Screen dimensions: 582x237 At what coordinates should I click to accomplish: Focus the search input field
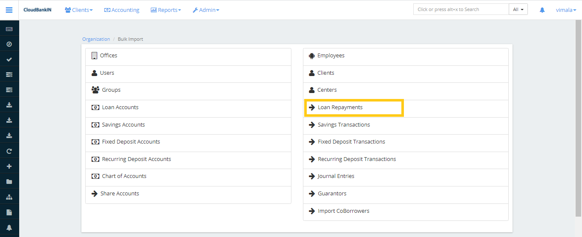(x=461, y=9)
